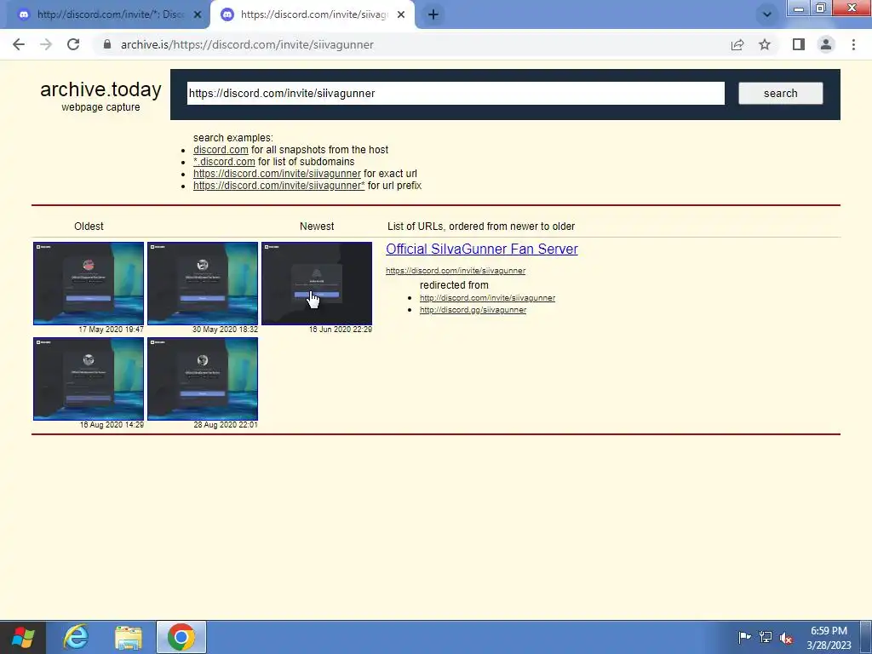The image size is (872, 654).
Task: Open the browser side panel
Action: click(799, 44)
